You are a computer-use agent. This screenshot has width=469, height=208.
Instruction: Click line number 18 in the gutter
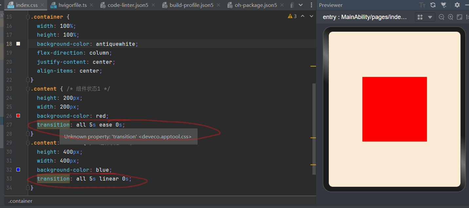9,44
